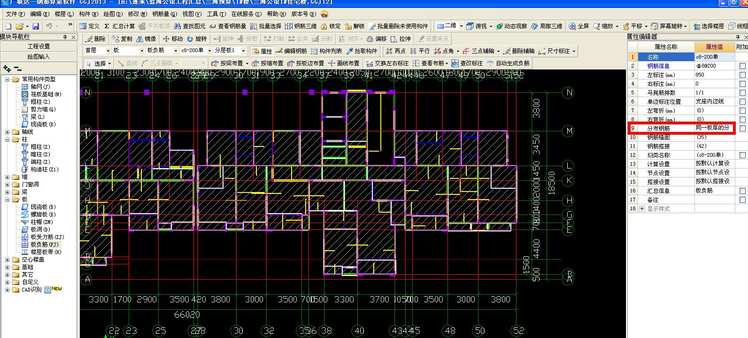Expand the 基础 tree folder
748x338 pixels.
tap(8, 267)
